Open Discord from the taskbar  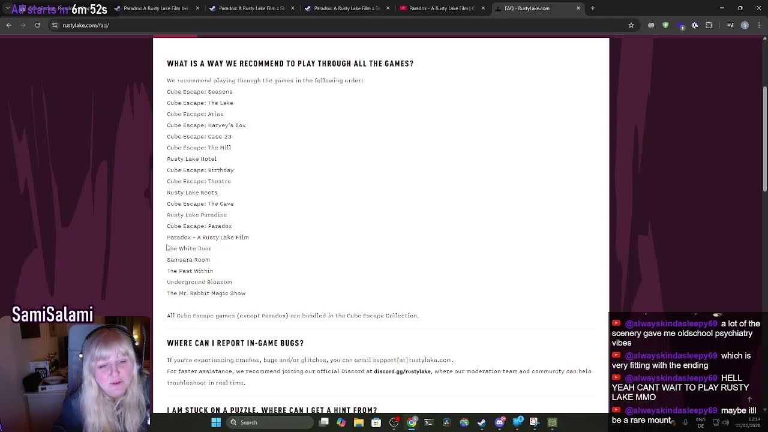pyautogui.click(x=500, y=422)
